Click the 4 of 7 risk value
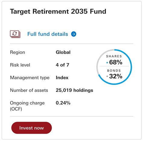This screenshot has height=141, width=143. [62, 65]
